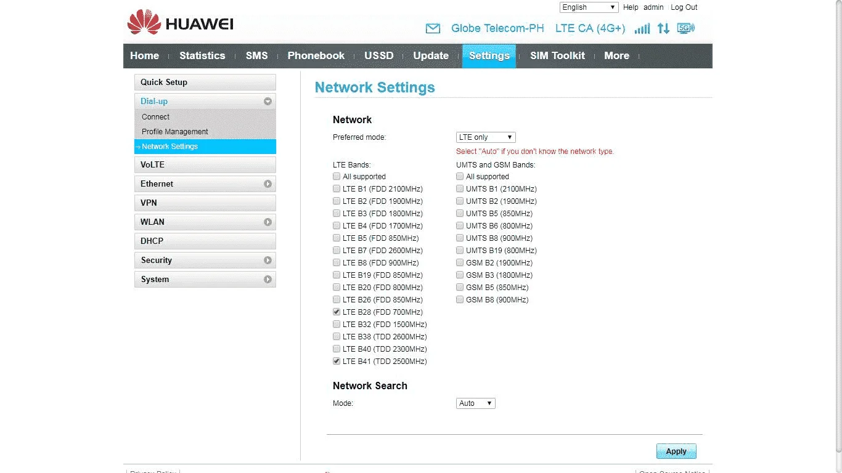The width and height of the screenshot is (842, 473).
Task: Click the Huawei logo
Action: 180,23
